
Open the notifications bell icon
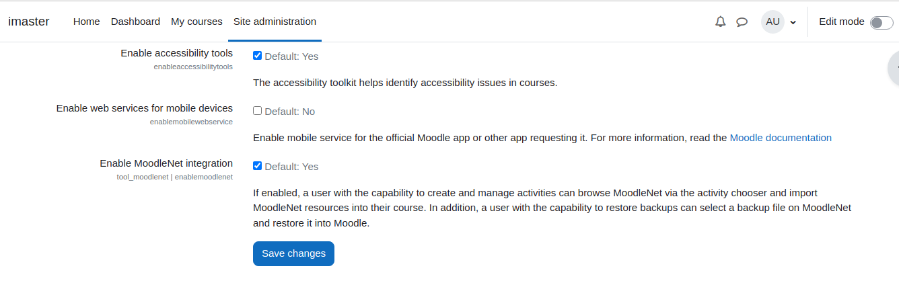click(x=721, y=22)
